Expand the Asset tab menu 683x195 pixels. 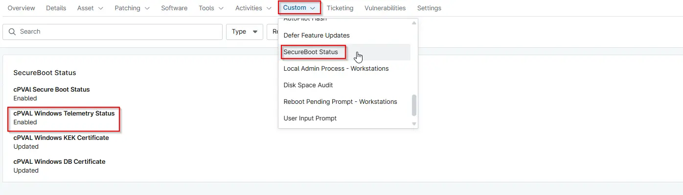(90, 8)
